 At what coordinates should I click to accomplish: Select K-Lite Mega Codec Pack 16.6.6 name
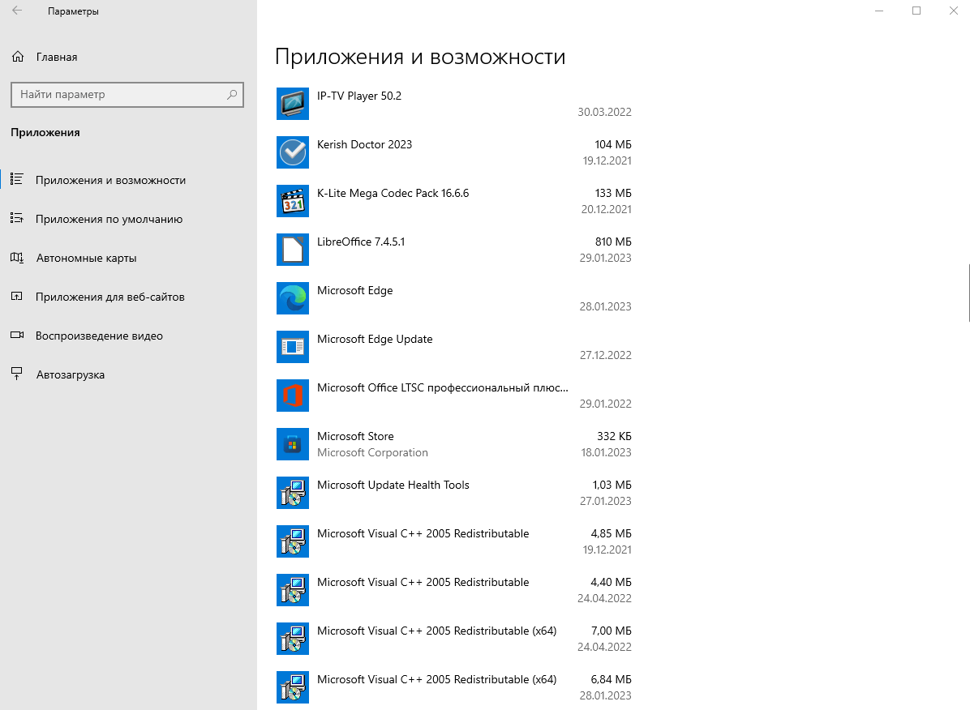[393, 194]
